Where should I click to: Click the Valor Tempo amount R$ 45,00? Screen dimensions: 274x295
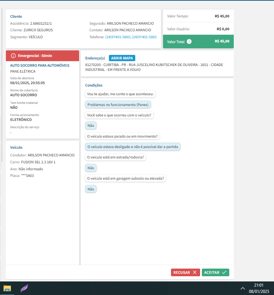click(x=222, y=16)
